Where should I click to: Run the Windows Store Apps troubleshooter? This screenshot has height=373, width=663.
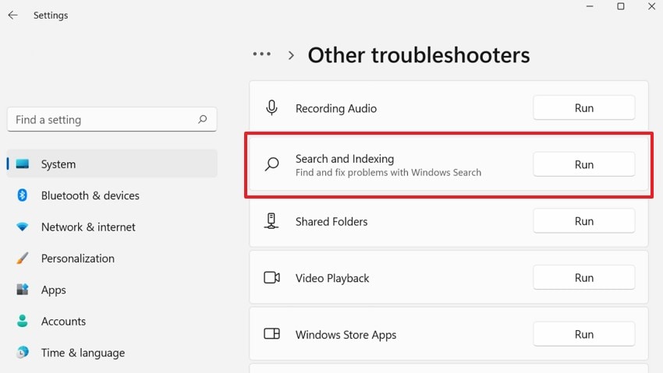click(583, 334)
